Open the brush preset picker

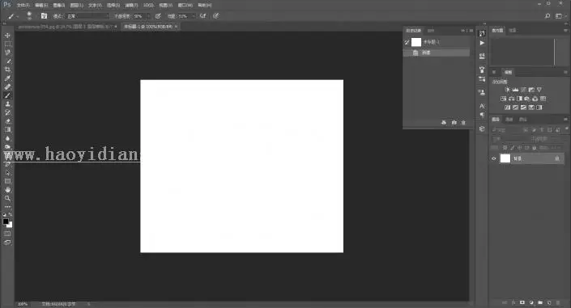(29, 15)
